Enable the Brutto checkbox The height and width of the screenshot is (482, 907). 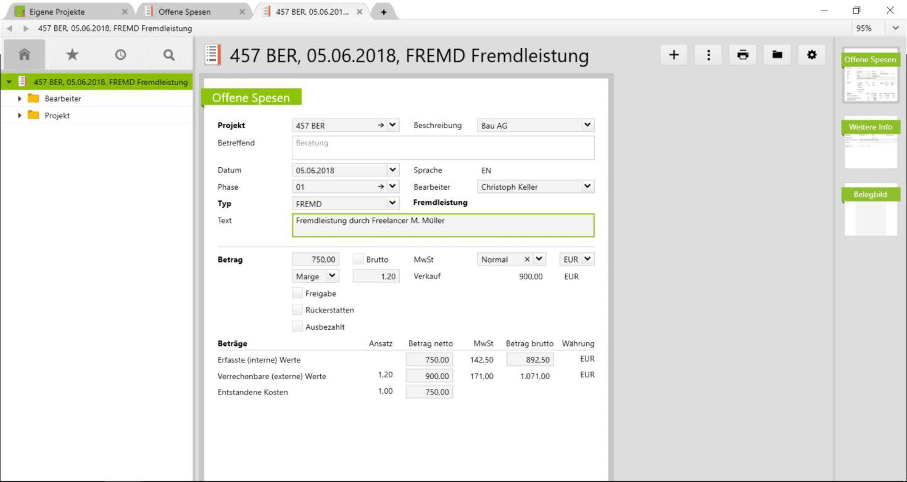(358, 259)
